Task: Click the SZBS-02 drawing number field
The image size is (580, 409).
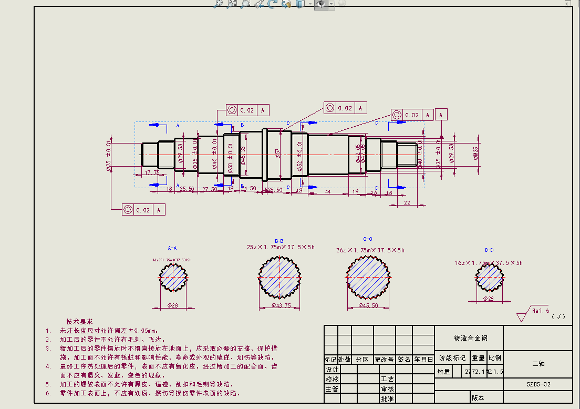Action: tap(538, 384)
